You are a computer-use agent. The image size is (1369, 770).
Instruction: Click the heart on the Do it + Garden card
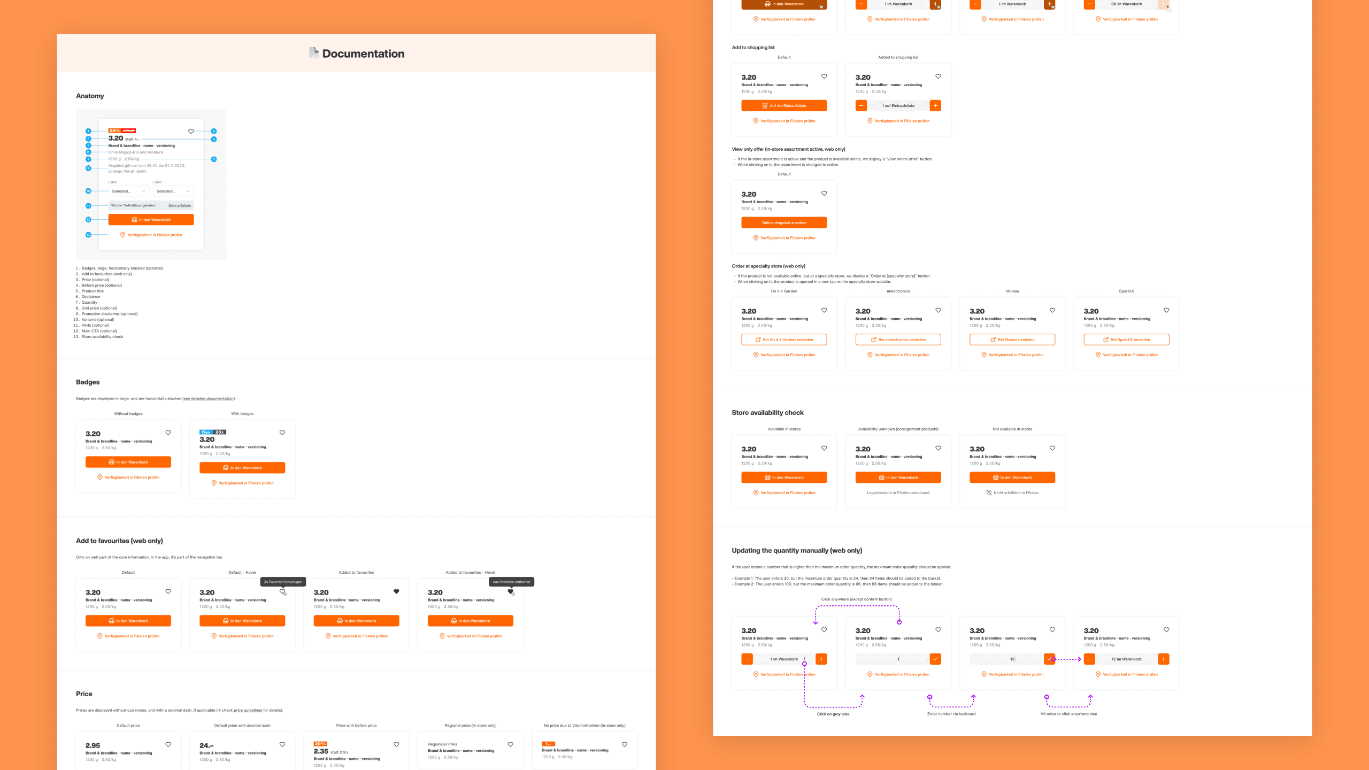824,310
